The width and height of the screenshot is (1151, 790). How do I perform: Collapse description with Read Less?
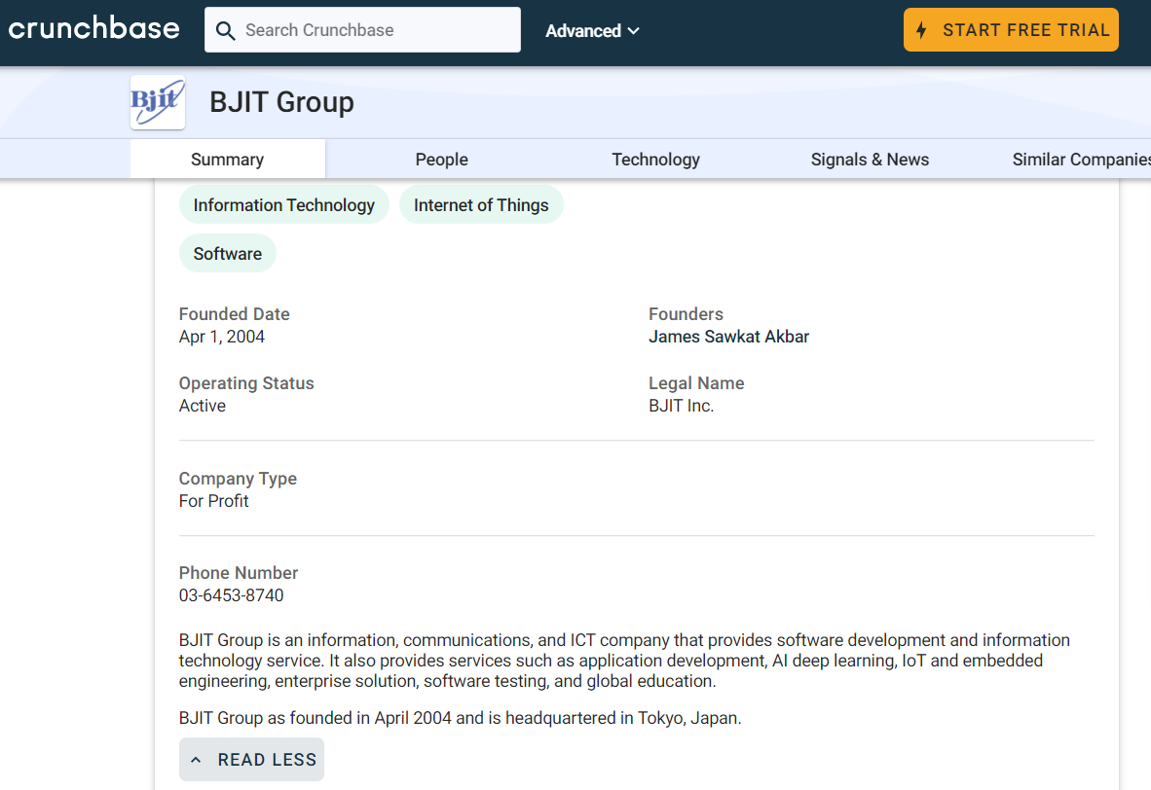(252, 759)
